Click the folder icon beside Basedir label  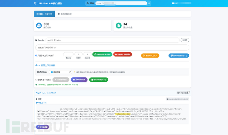click(37, 40)
